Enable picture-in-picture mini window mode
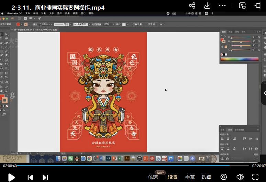The height and width of the screenshot is (182, 266). pyautogui.click(x=242, y=5)
